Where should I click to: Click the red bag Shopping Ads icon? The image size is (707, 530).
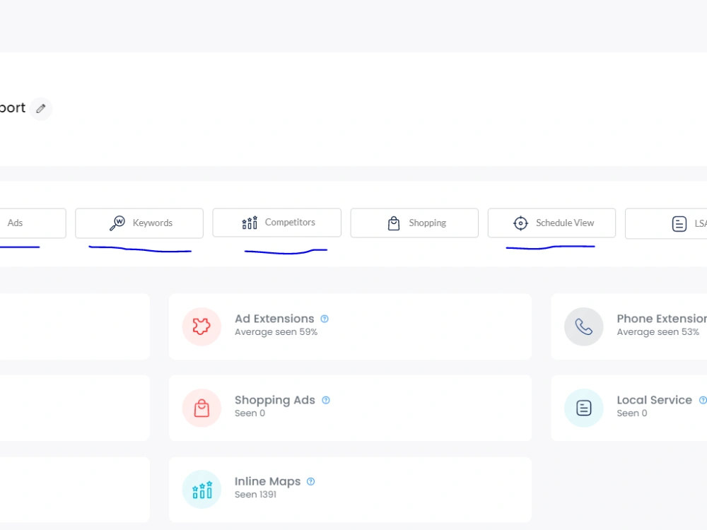coord(201,408)
